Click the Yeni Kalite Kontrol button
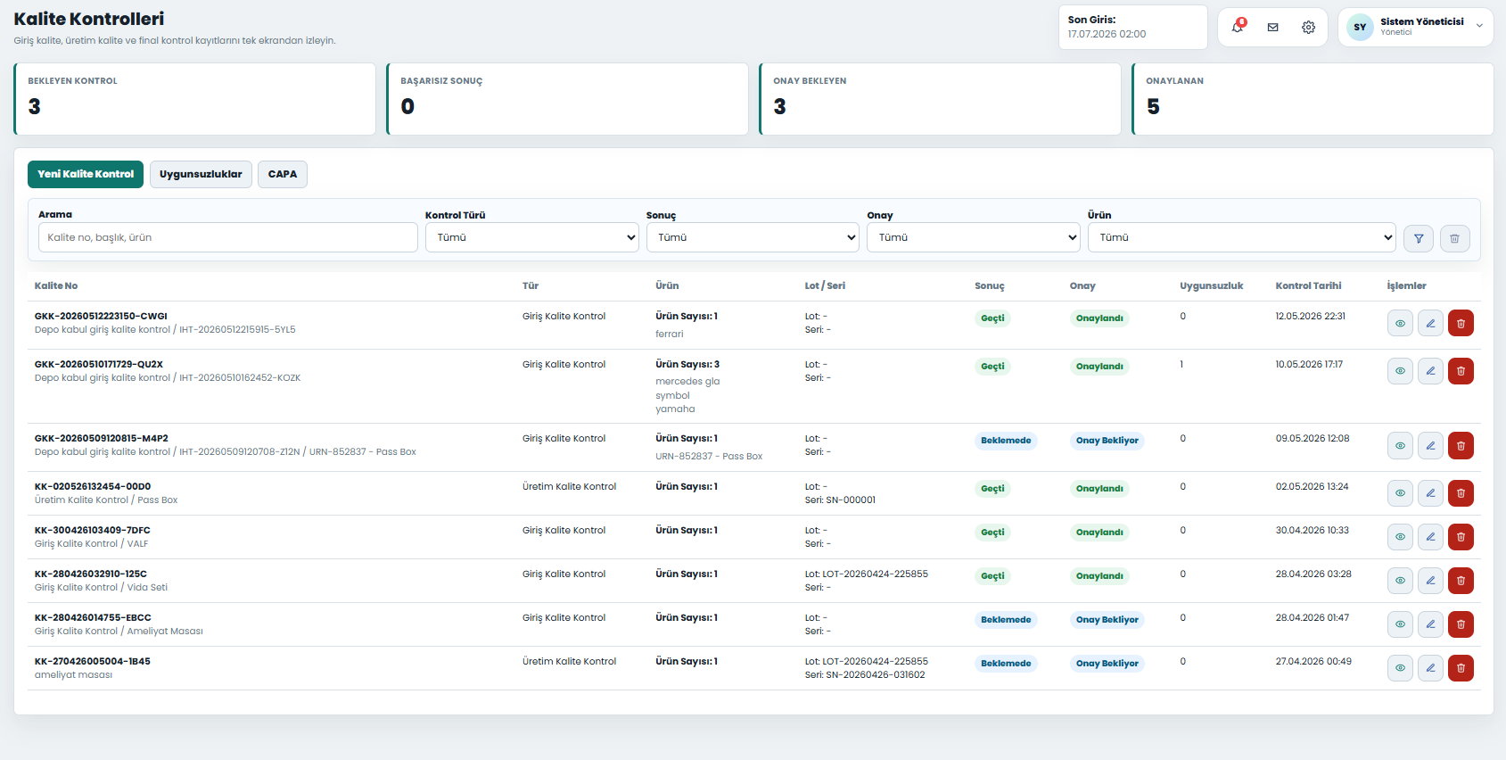 coord(86,174)
